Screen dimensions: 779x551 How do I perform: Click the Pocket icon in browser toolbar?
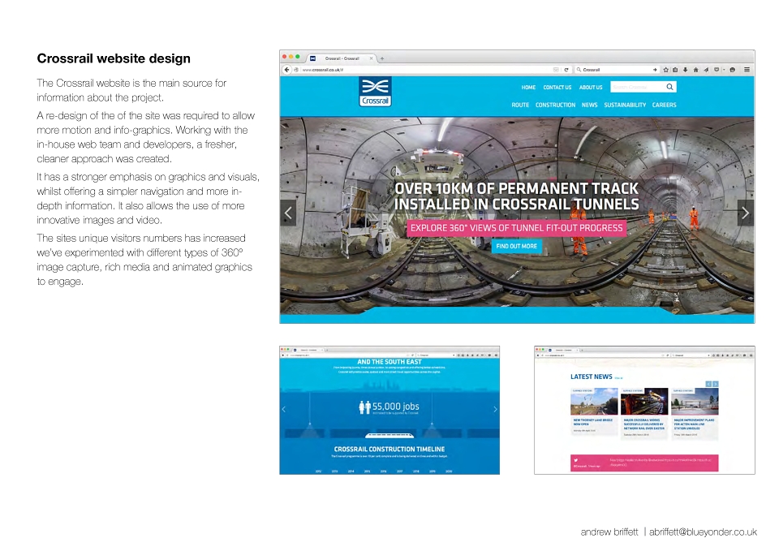[717, 70]
